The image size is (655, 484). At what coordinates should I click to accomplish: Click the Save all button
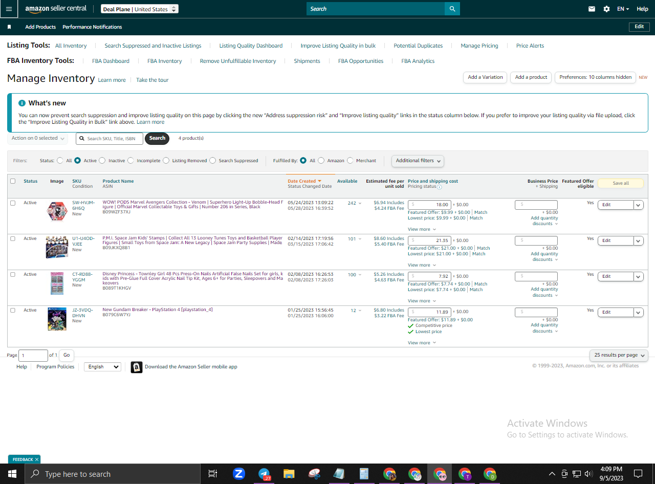click(621, 183)
